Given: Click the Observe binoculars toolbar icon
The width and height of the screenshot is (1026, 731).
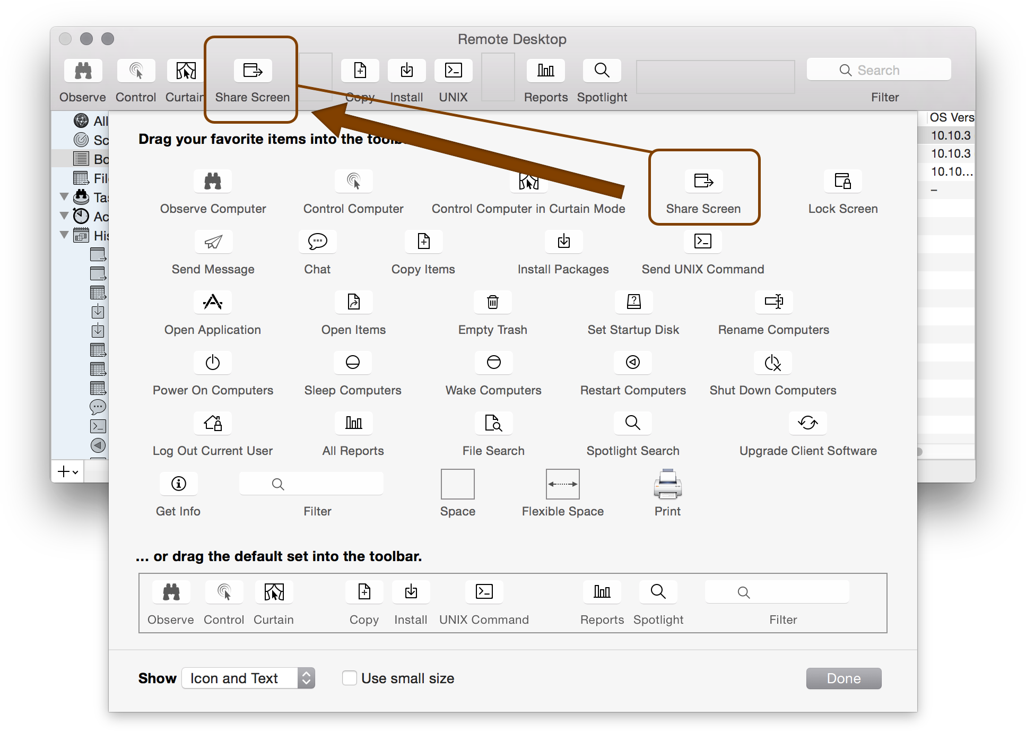Looking at the screenshot, I should pos(83,71).
